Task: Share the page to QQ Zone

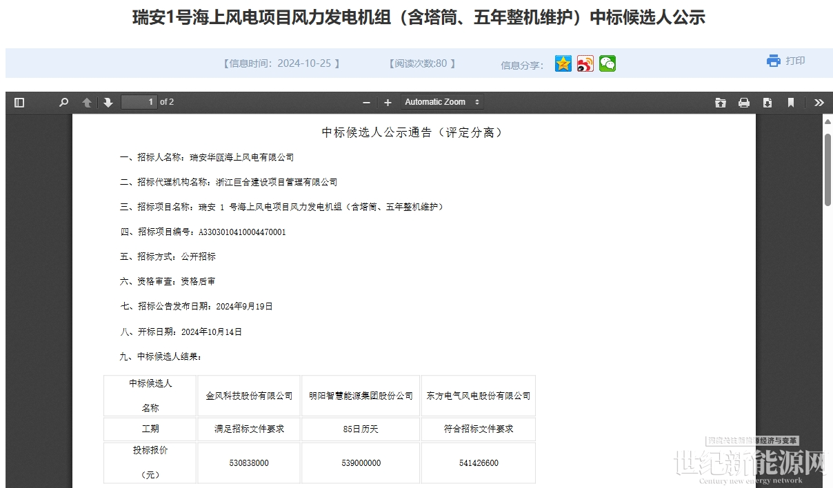Action: (x=563, y=63)
